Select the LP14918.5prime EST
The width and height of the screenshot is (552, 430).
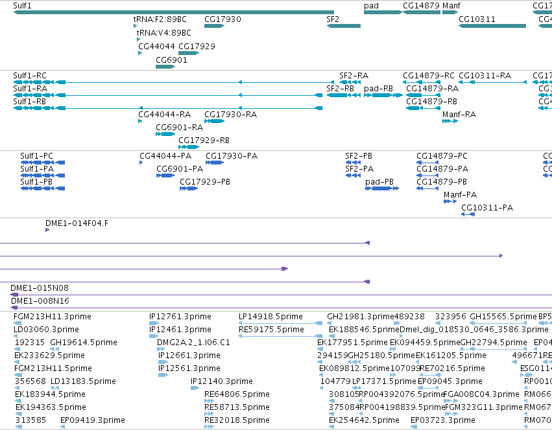pos(281,323)
